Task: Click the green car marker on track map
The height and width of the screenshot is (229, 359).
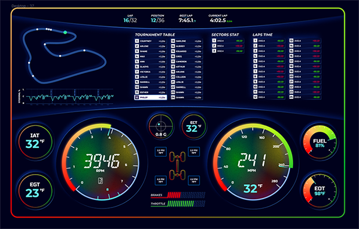Action: point(65,32)
